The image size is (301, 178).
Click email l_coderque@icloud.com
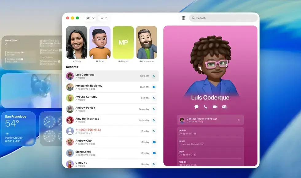(x=191, y=144)
